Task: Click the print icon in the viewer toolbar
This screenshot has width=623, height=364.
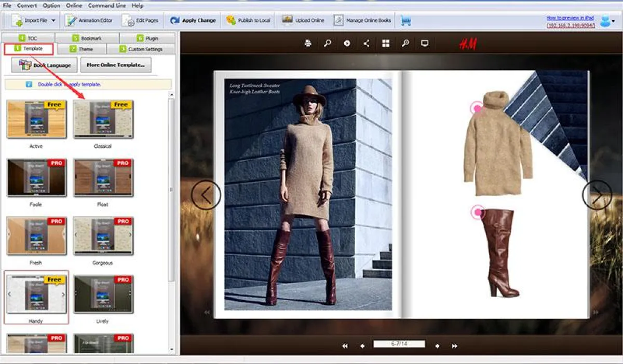Action: (x=308, y=44)
